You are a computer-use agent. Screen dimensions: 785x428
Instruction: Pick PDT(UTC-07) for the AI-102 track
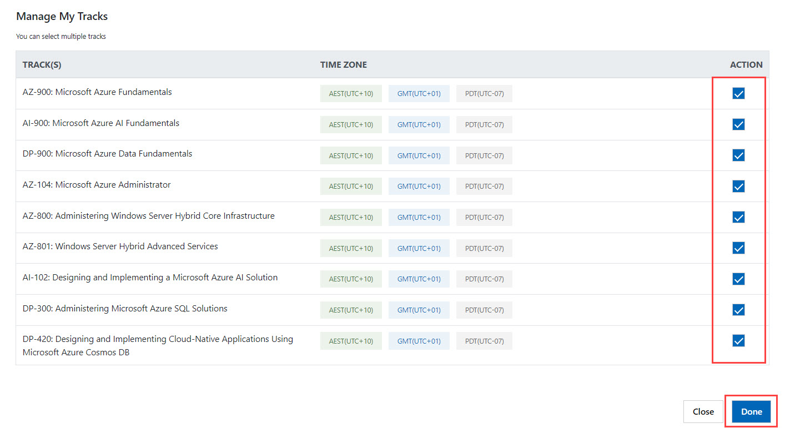click(485, 279)
